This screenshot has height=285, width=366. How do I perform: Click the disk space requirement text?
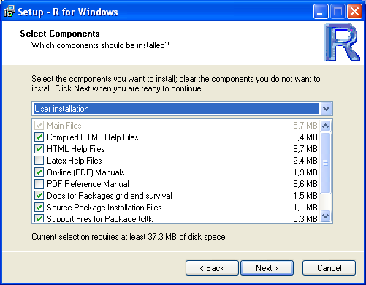pos(129,237)
